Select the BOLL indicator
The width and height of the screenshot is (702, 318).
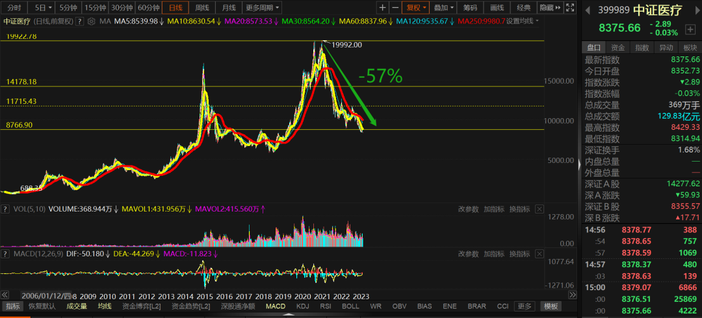pos(350,306)
